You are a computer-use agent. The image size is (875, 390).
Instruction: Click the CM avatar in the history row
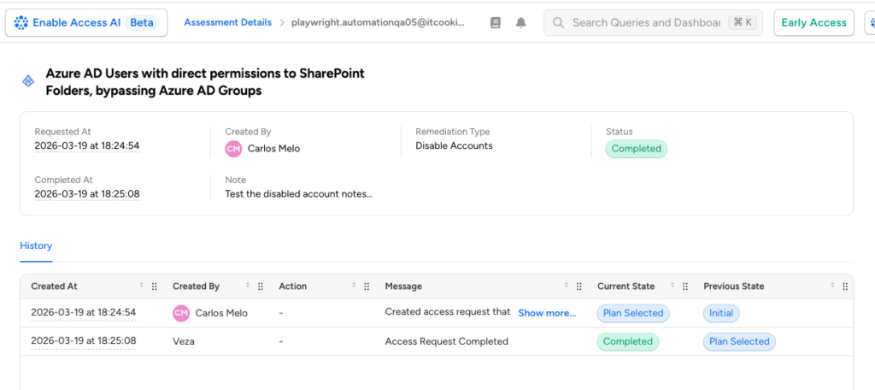181,313
